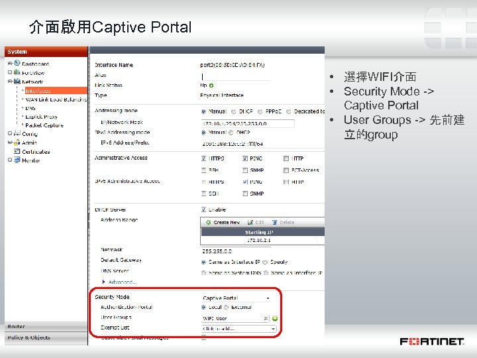Click the Network icon in sidebar
Screen dimensions: 477x358
point(17,82)
